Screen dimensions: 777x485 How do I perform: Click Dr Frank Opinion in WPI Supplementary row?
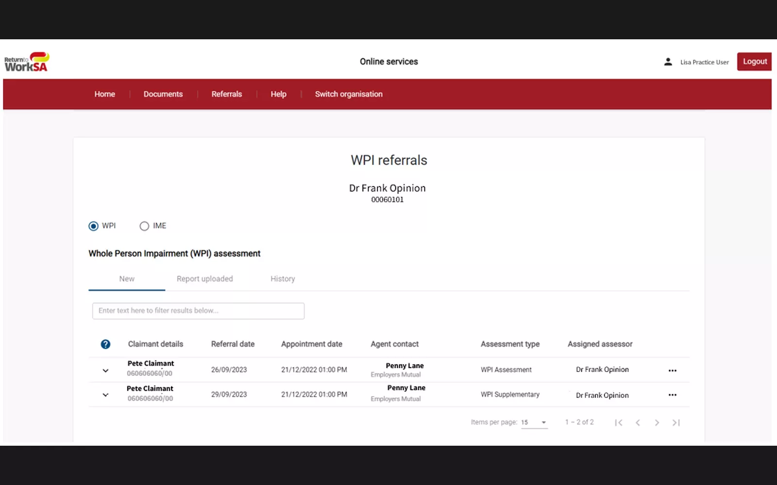point(602,395)
